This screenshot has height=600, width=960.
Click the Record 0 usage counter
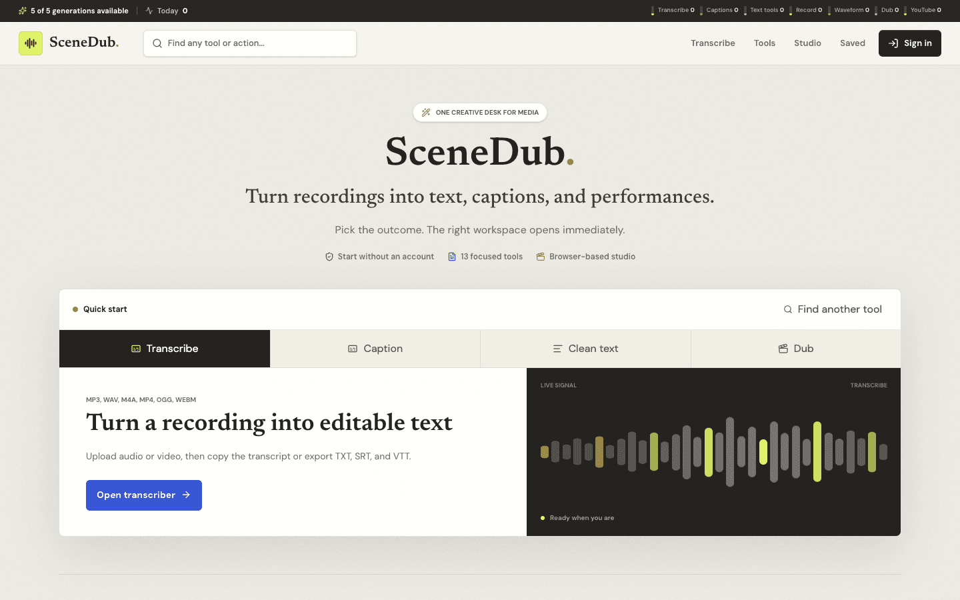(x=806, y=11)
